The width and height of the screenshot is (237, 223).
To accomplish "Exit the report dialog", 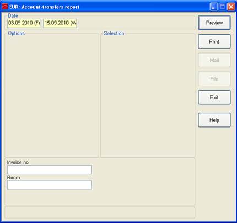I will click(x=214, y=97).
